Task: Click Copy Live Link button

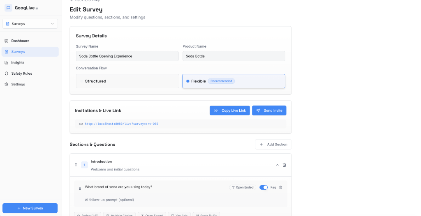Action: (x=230, y=110)
